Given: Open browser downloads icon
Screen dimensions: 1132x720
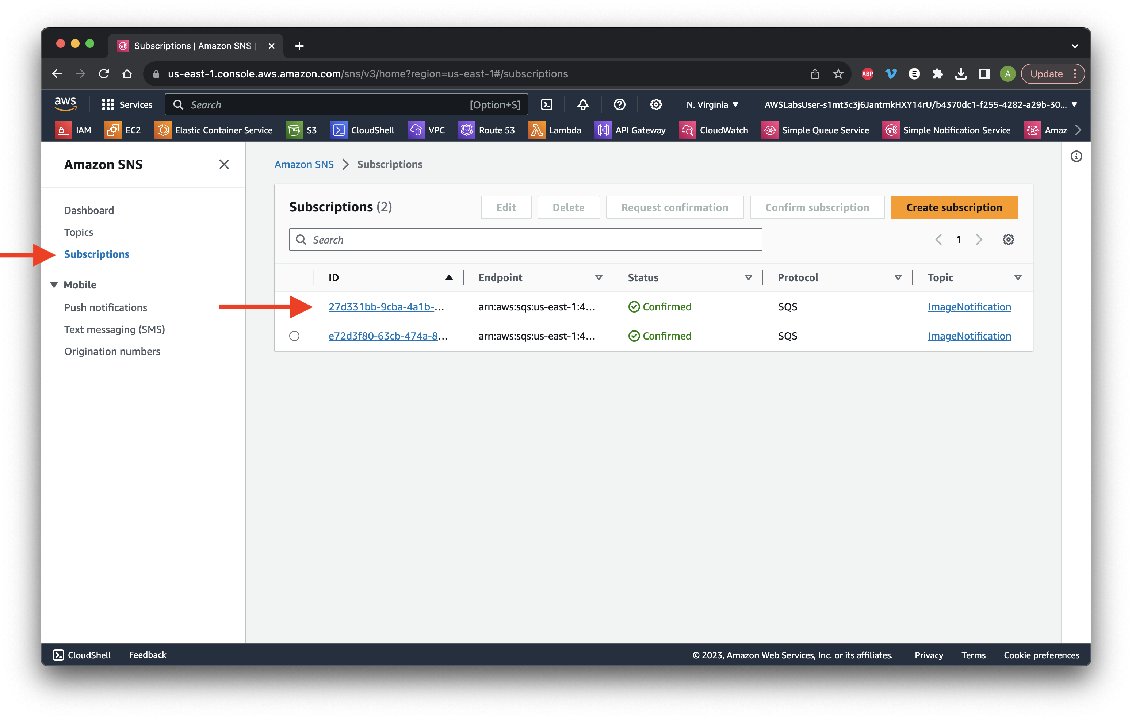Looking at the screenshot, I should (x=961, y=74).
